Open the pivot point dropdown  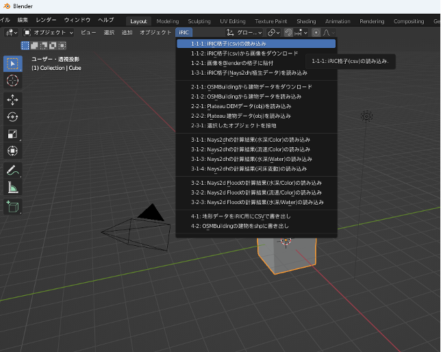tap(274, 33)
